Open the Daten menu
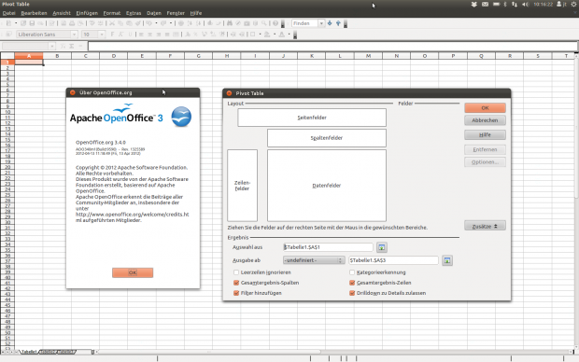This screenshot has height=362, width=579. coord(154,13)
